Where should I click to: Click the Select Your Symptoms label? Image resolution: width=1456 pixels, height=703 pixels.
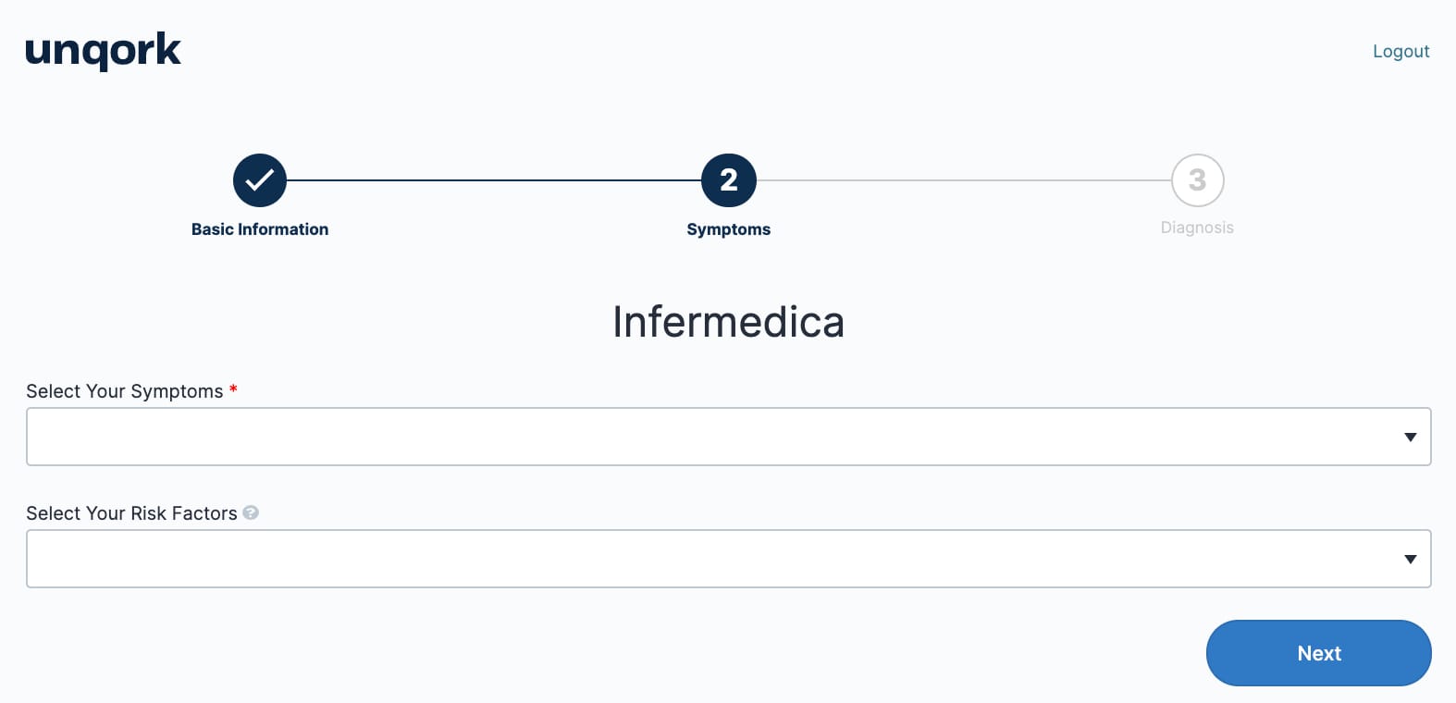(125, 391)
